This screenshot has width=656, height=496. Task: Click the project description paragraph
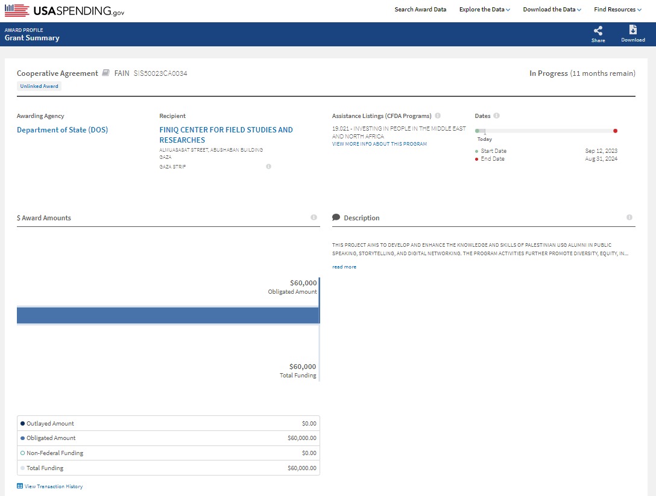481,249
